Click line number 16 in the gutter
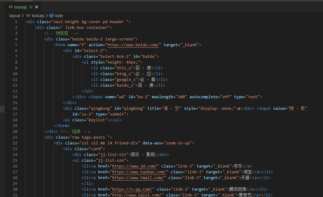The width and height of the screenshot is (323, 197). point(15,109)
